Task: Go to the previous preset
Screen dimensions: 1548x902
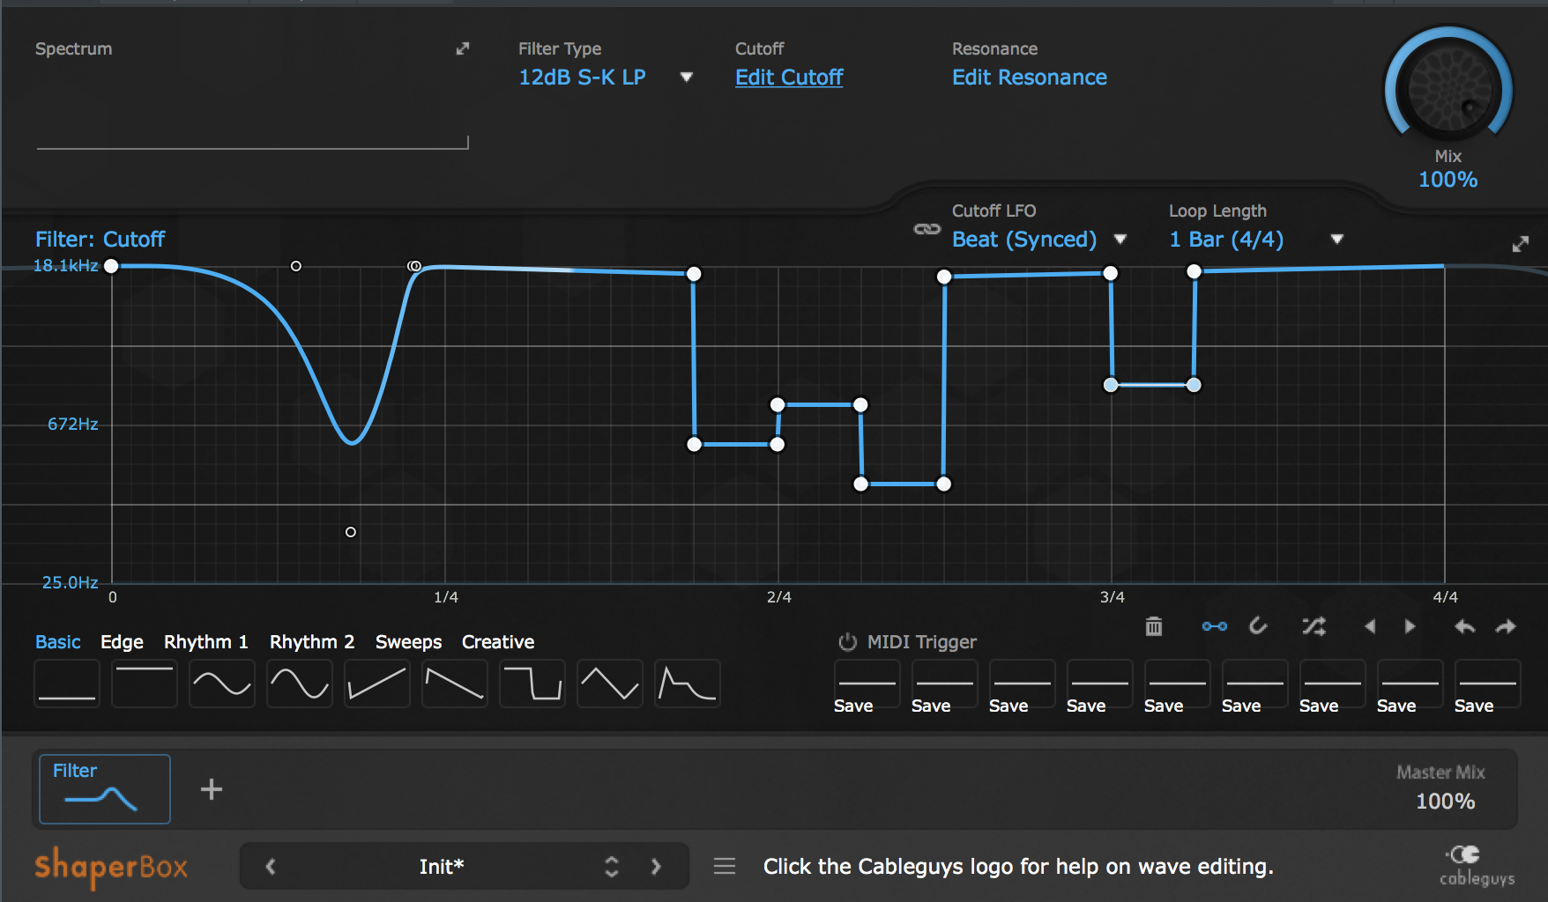Action: click(x=271, y=867)
